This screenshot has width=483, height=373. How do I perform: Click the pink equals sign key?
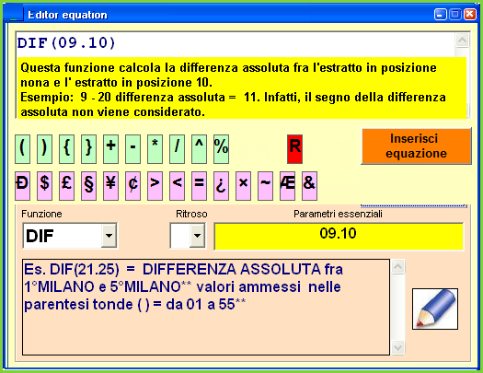199,186
